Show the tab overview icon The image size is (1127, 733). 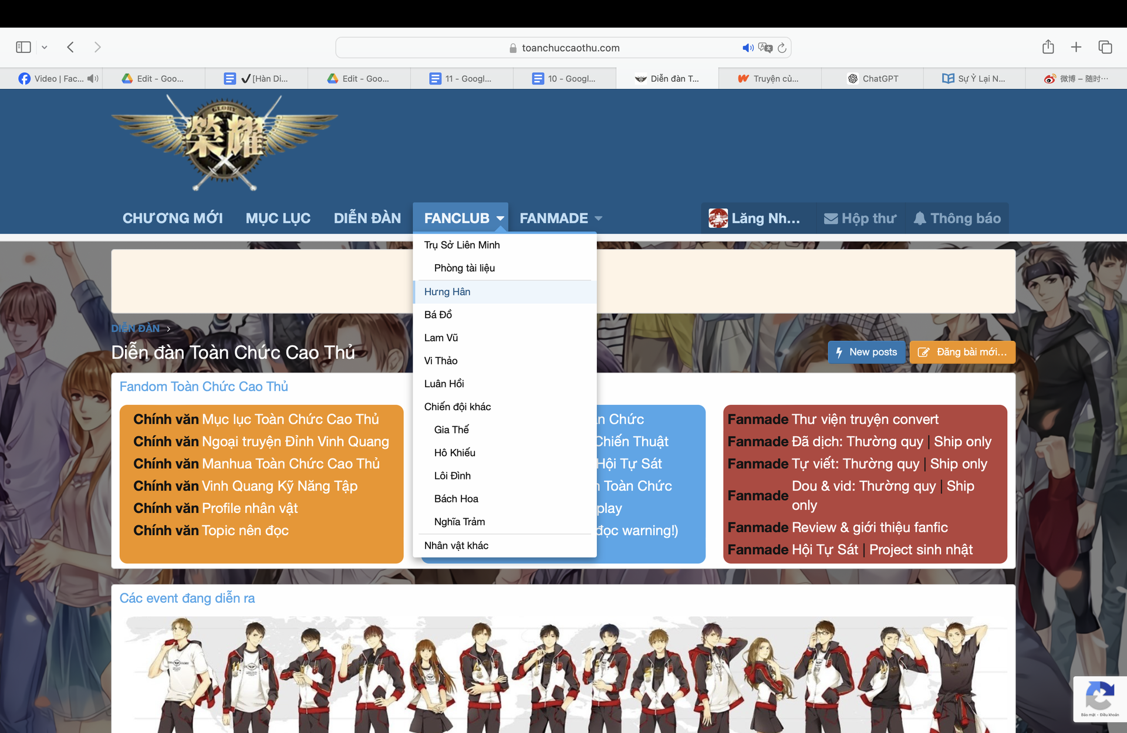coord(1105,47)
